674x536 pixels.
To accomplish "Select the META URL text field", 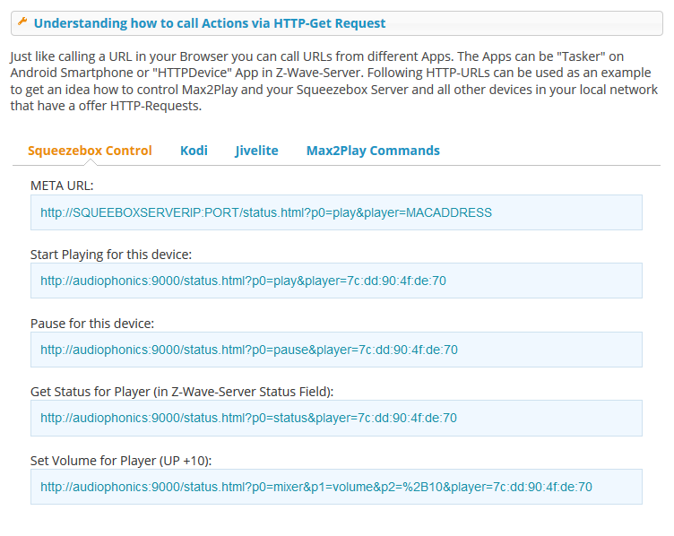I will (x=336, y=212).
